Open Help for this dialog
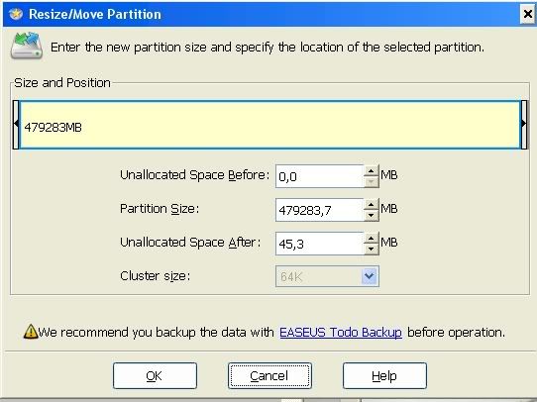Image resolution: width=537 pixels, height=402 pixels. (384, 375)
